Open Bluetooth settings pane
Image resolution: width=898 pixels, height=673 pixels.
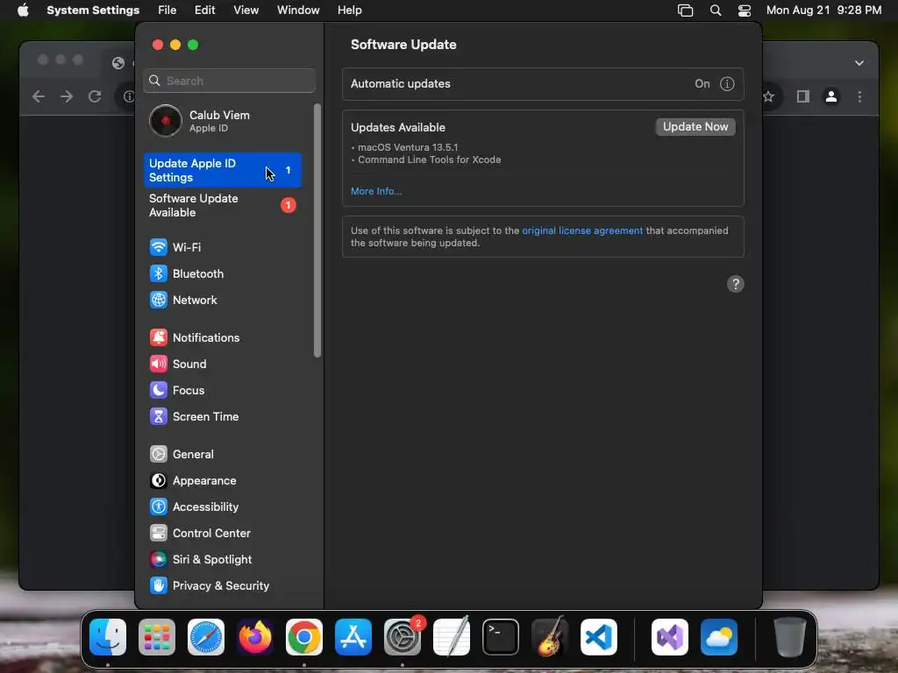click(186, 273)
